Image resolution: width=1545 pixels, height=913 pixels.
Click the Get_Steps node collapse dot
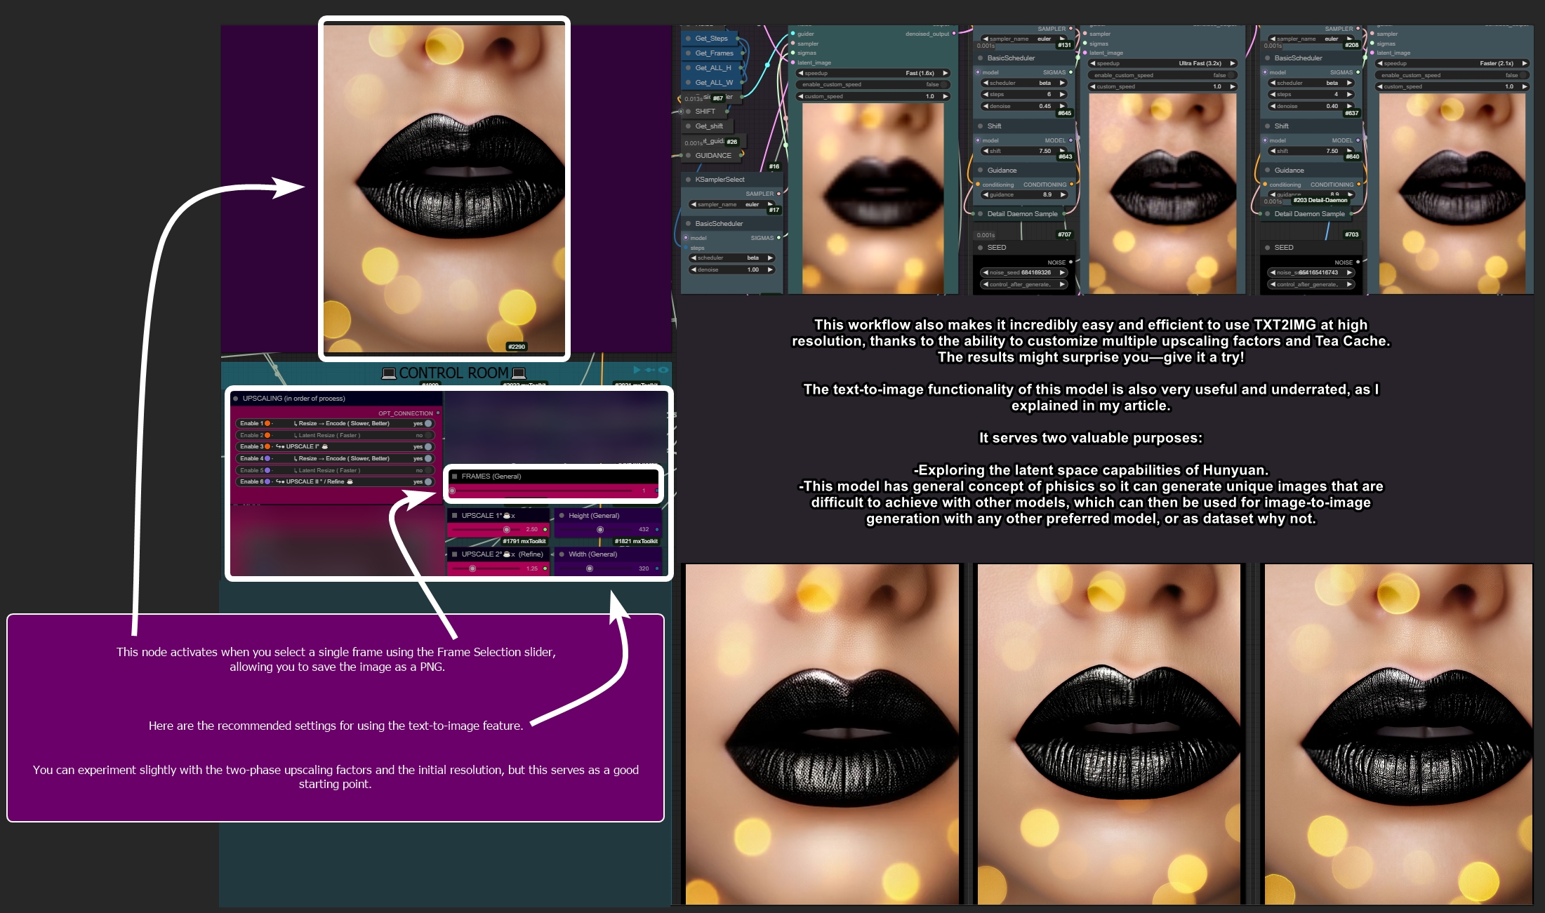coord(688,39)
